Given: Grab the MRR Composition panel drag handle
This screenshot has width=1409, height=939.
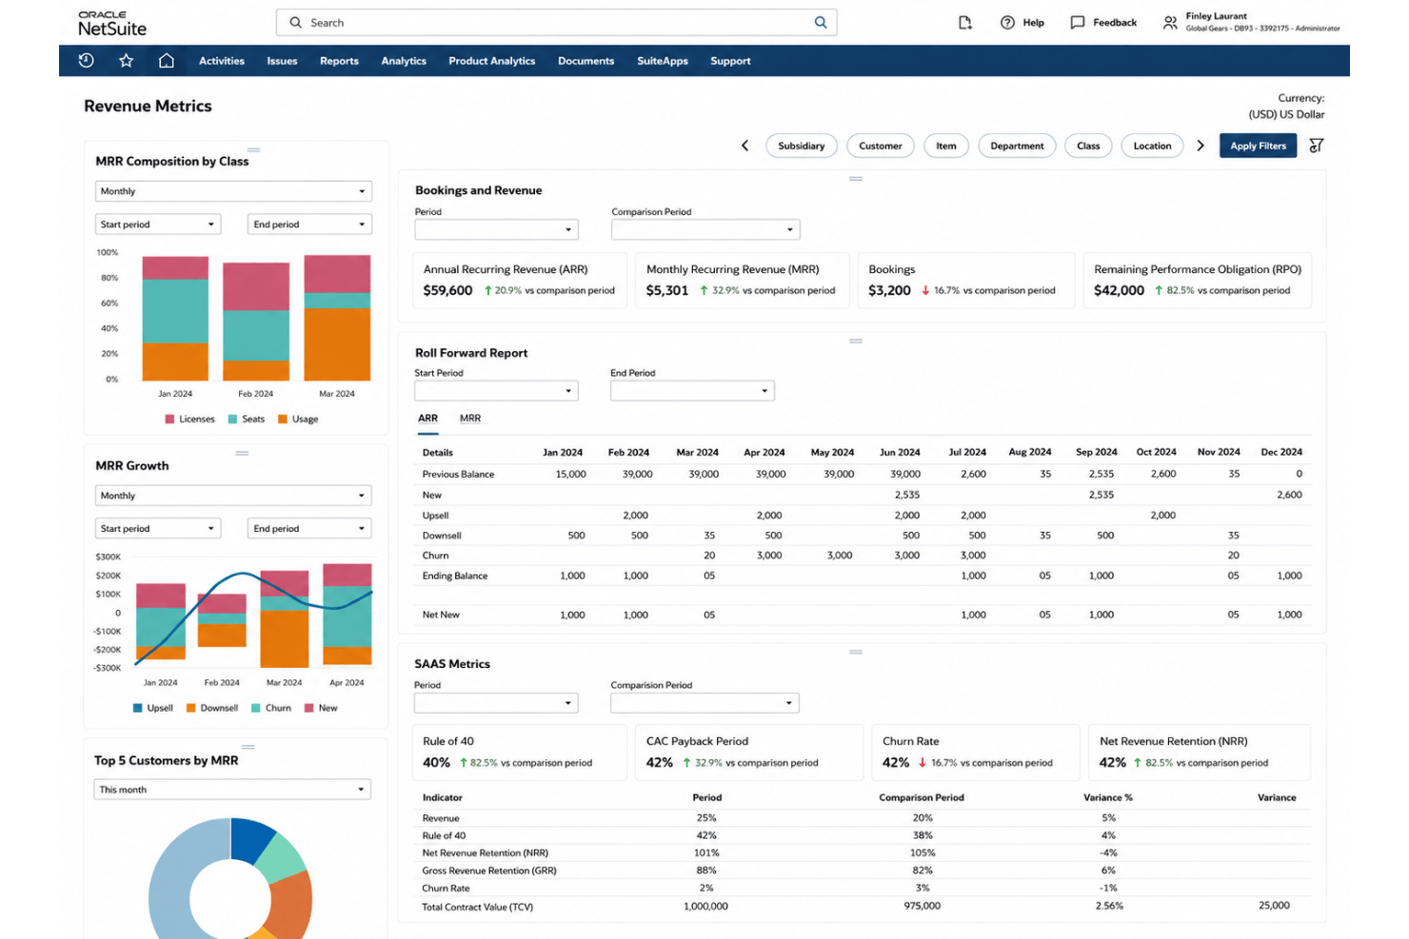Looking at the screenshot, I should 253,150.
